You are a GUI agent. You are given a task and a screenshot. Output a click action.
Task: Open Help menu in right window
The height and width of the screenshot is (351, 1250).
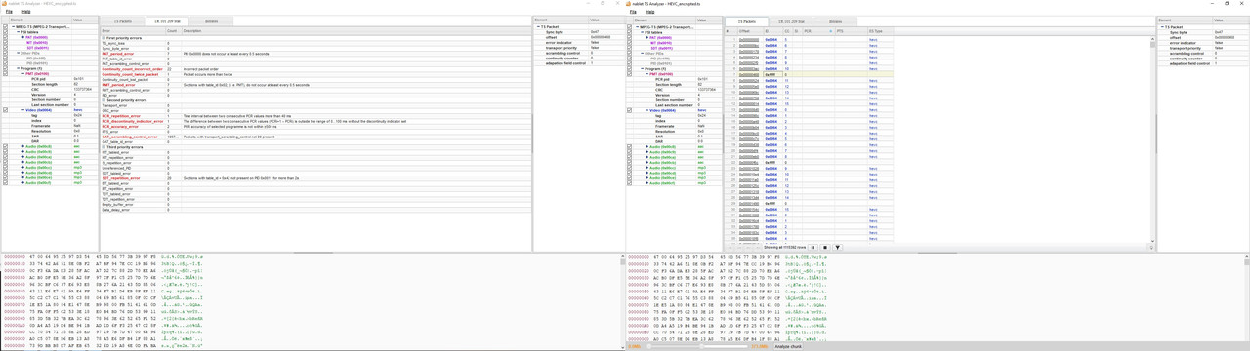(x=650, y=12)
